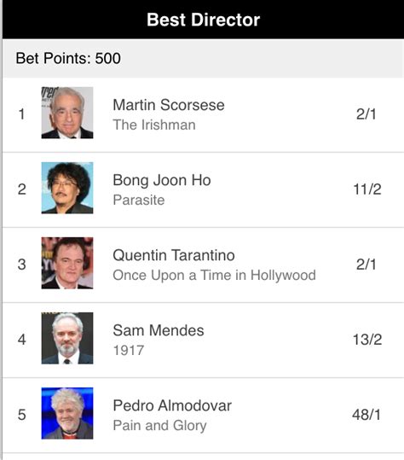This screenshot has width=404, height=460.
Task: Open the photo beside Bong Joon Ho's name
Action: [x=67, y=188]
